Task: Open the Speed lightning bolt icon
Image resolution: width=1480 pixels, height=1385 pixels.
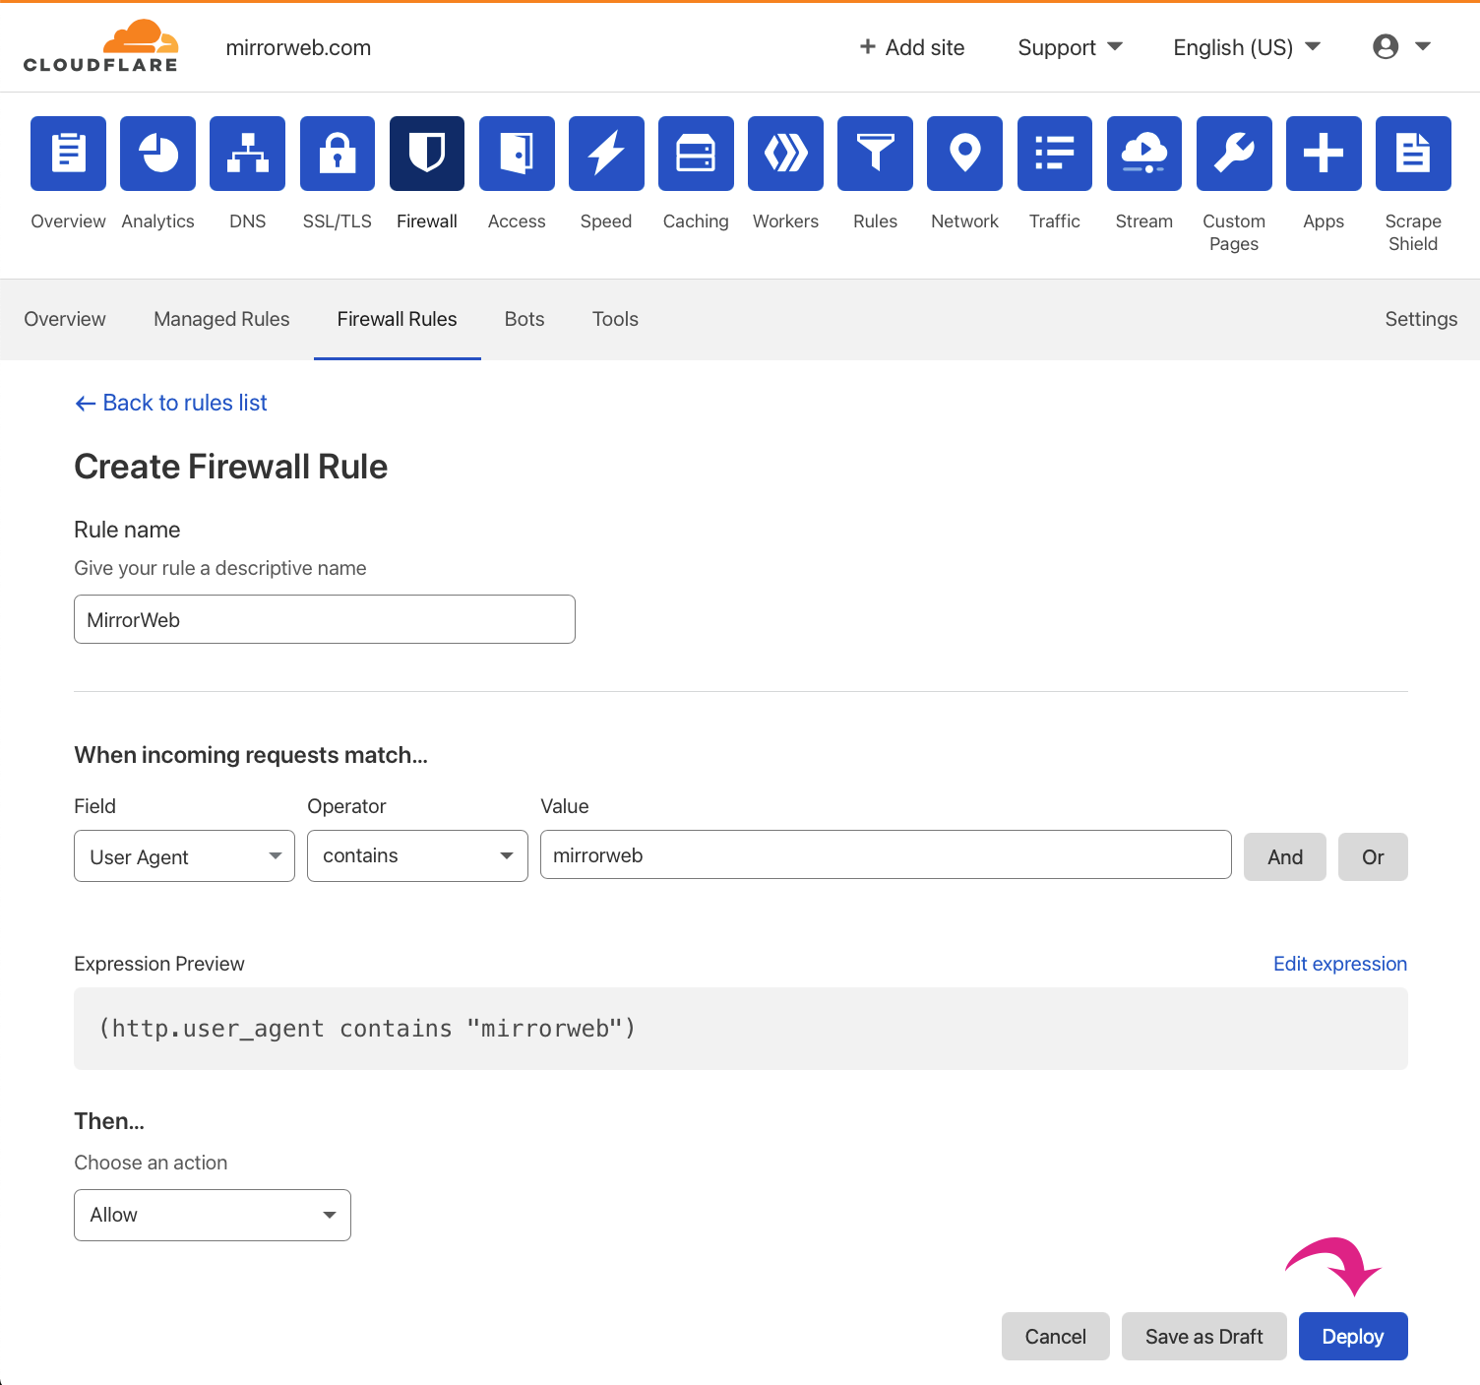Action: (x=606, y=154)
